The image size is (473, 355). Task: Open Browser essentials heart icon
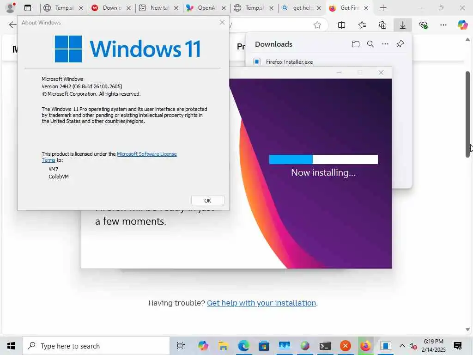pyautogui.click(x=423, y=25)
